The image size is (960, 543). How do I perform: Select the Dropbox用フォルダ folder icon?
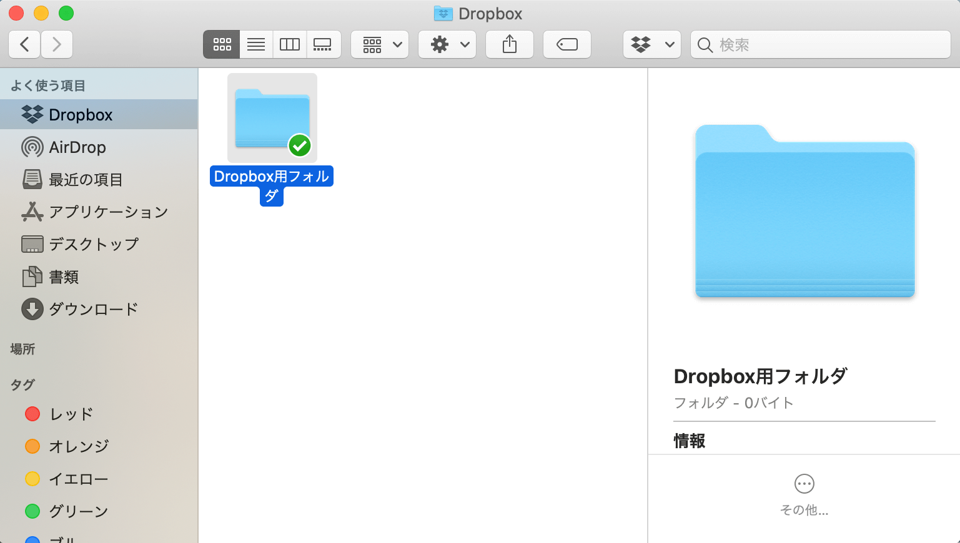pyautogui.click(x=272, y=118)
